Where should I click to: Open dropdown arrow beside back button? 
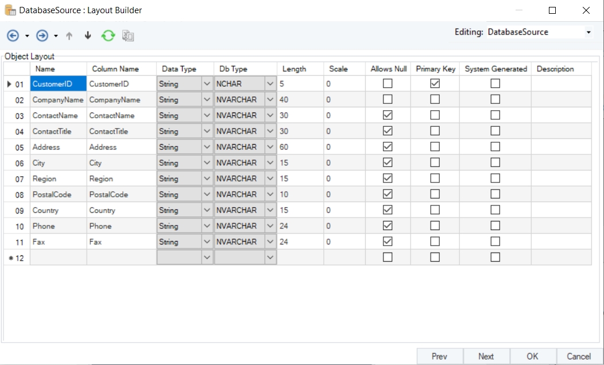(27, 36)
